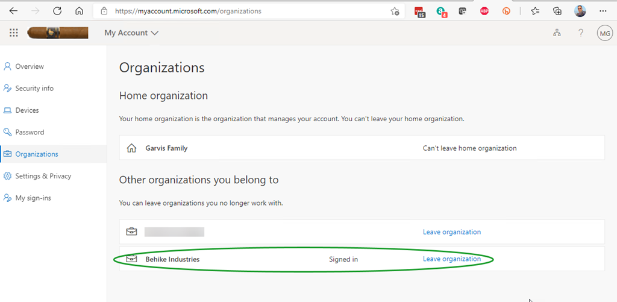Click the browser home icon

pos(79,11)
